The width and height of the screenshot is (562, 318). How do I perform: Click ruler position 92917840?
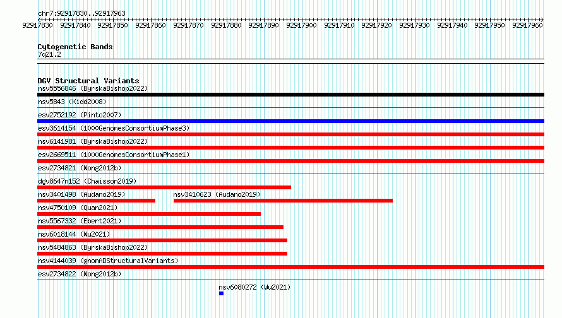75,25
